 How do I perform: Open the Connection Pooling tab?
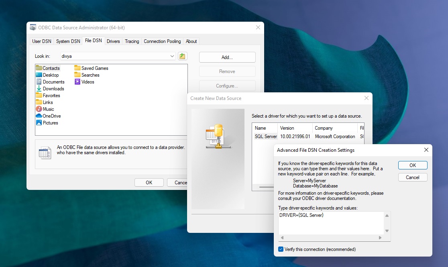click(162, 41)
